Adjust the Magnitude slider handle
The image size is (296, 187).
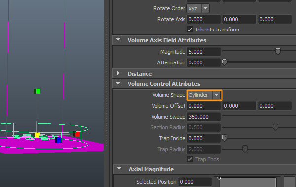[278, 51]
